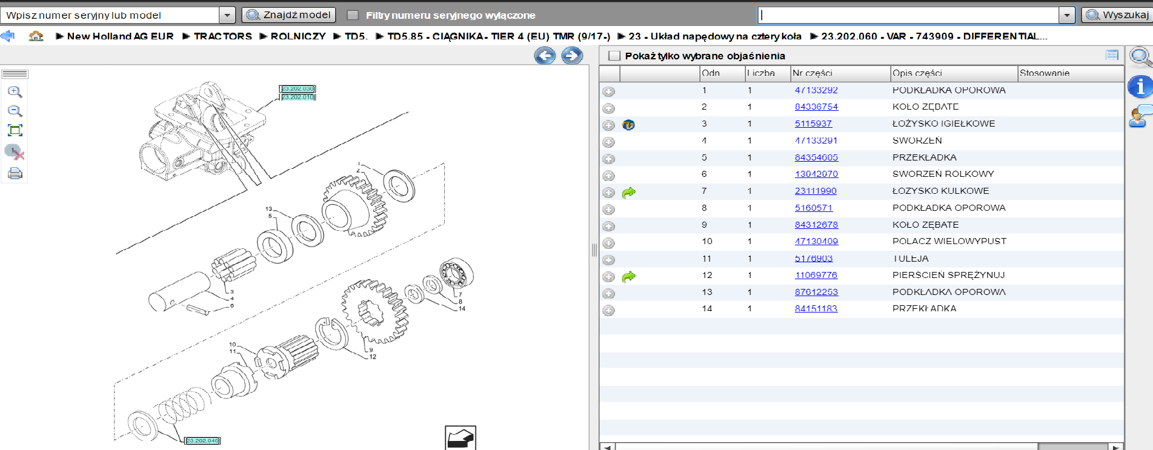This screenshot has height=450, width=1153.
Task: Click the home icon in breadcrumb
Action: (36, 36)
